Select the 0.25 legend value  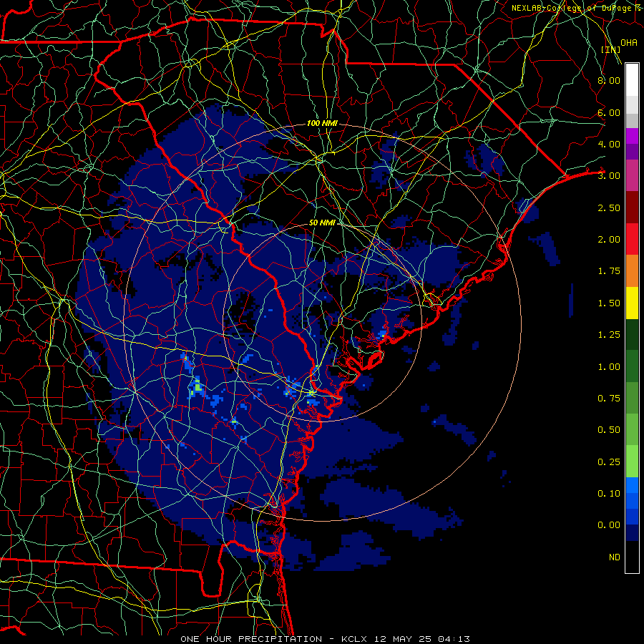pyautogui.click(x=609, y=462)
